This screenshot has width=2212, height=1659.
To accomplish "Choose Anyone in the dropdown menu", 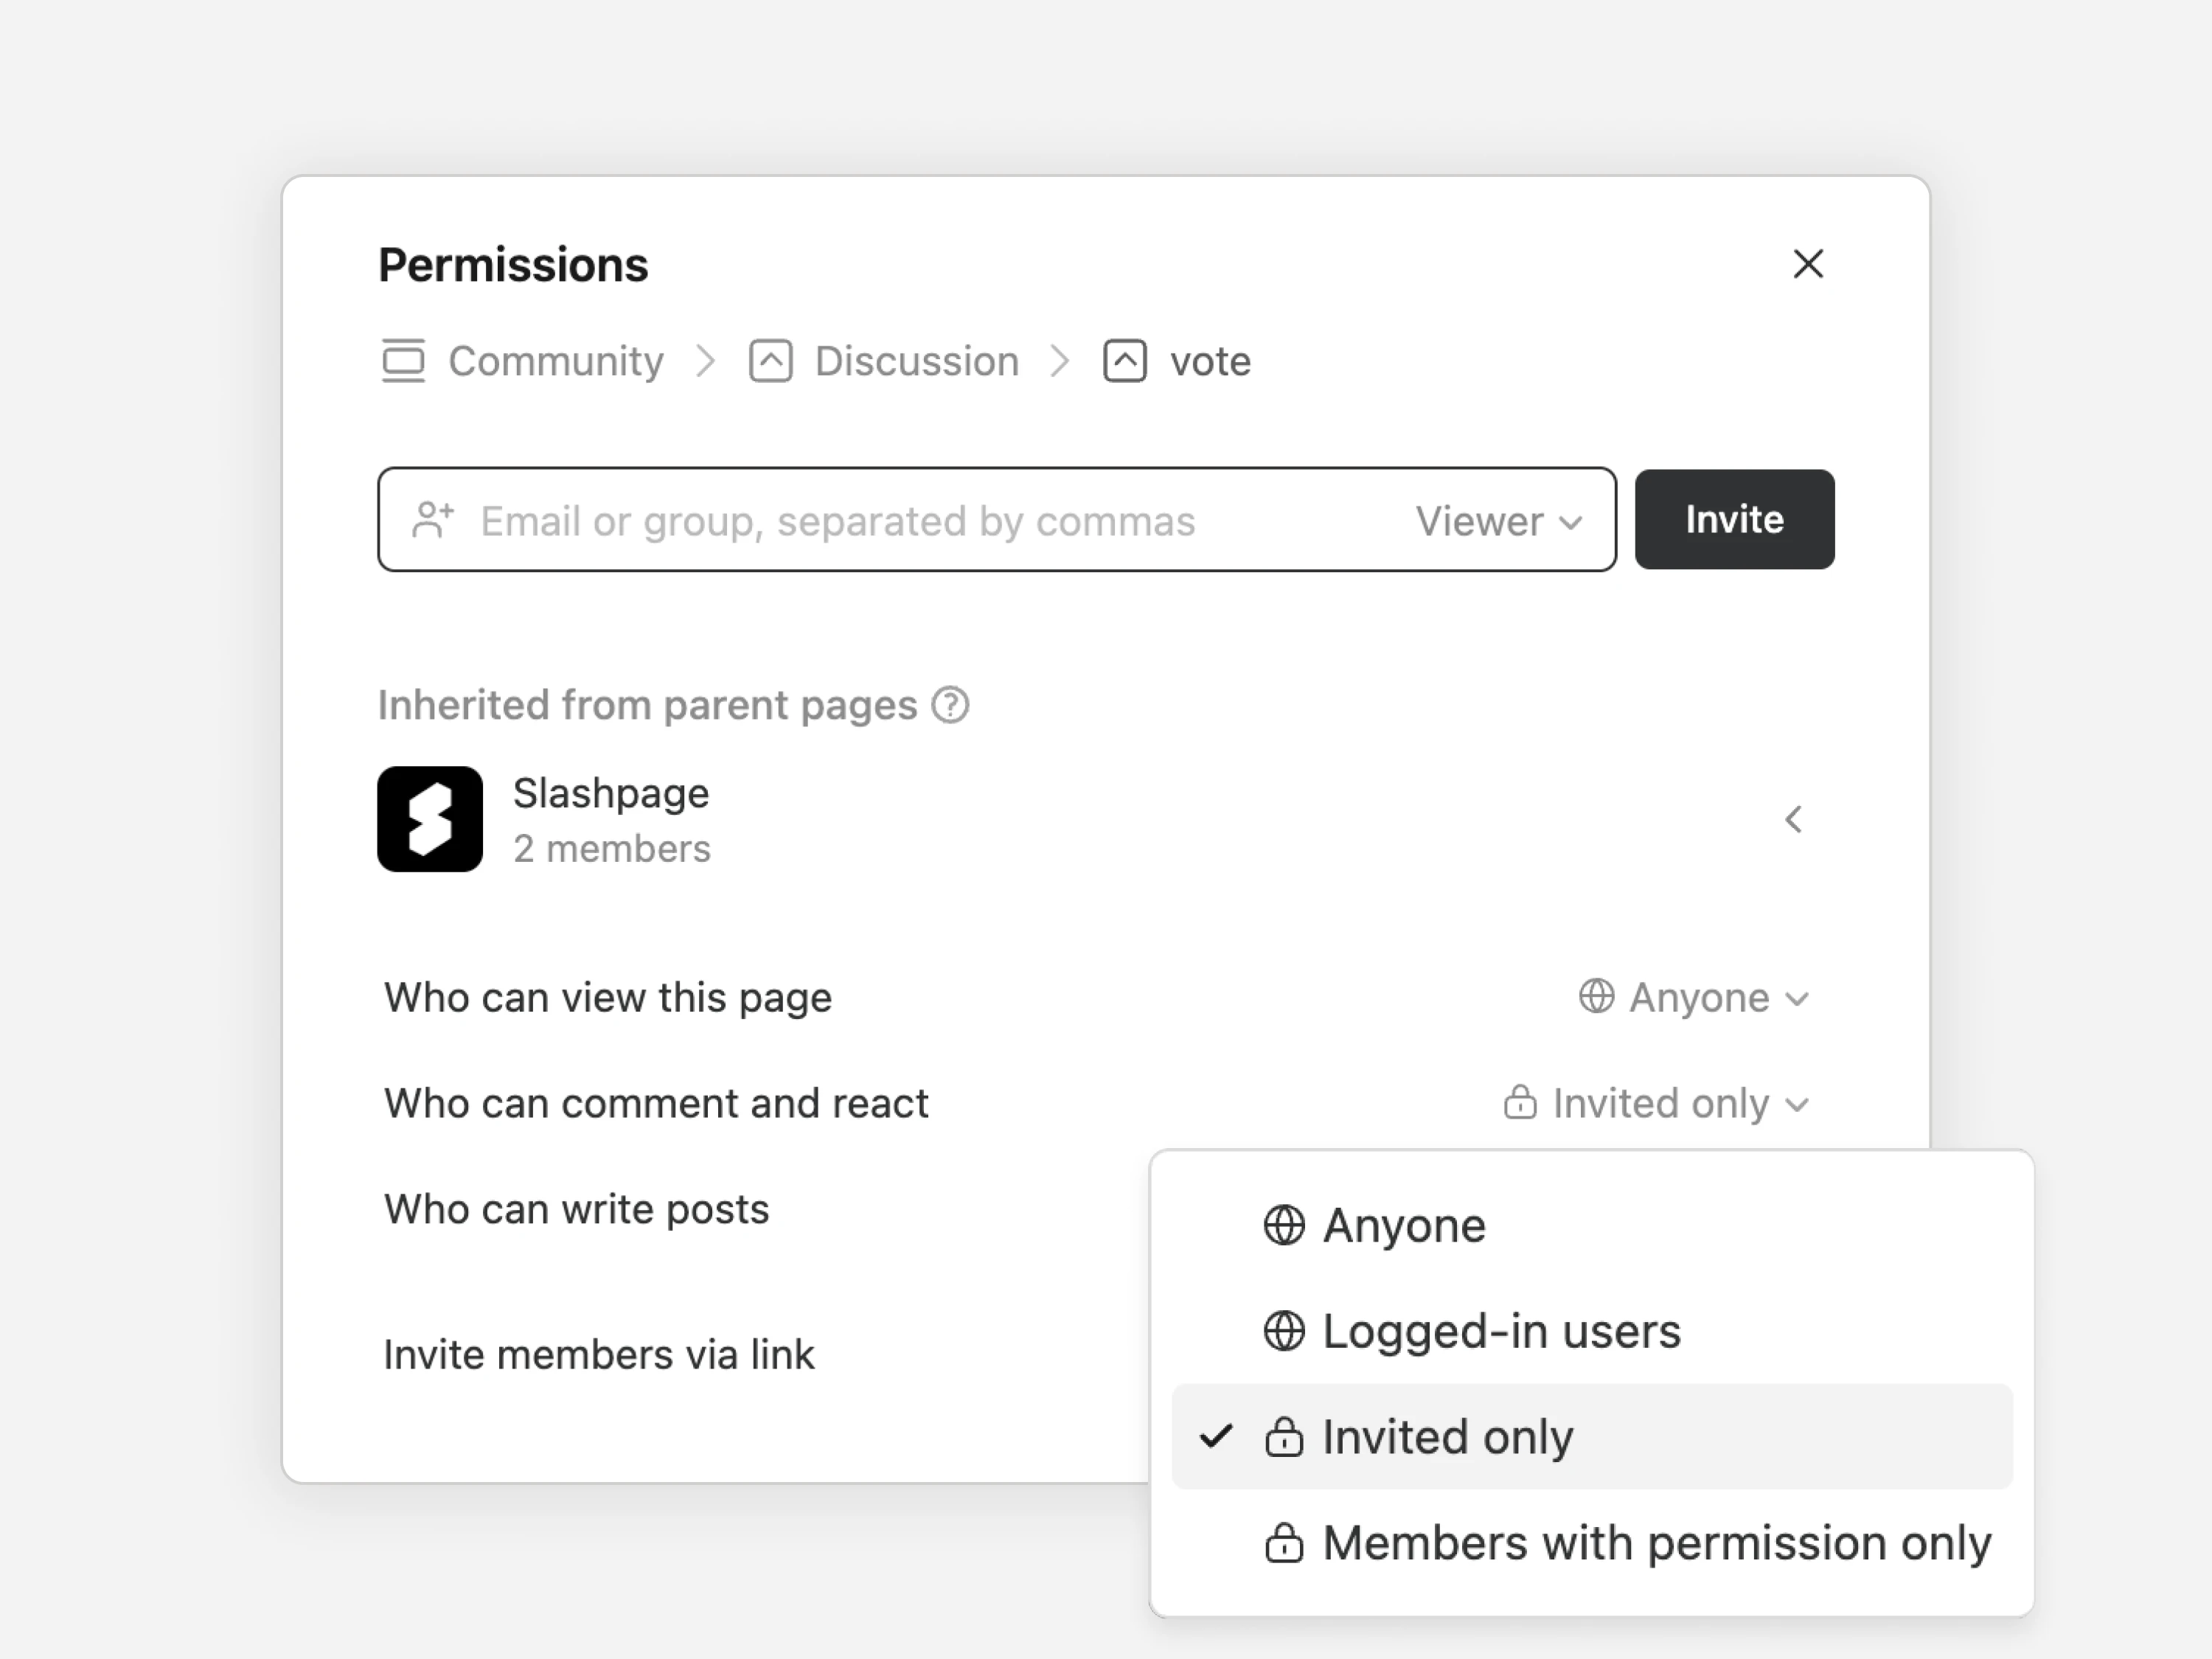I will pos(1591,1225).
